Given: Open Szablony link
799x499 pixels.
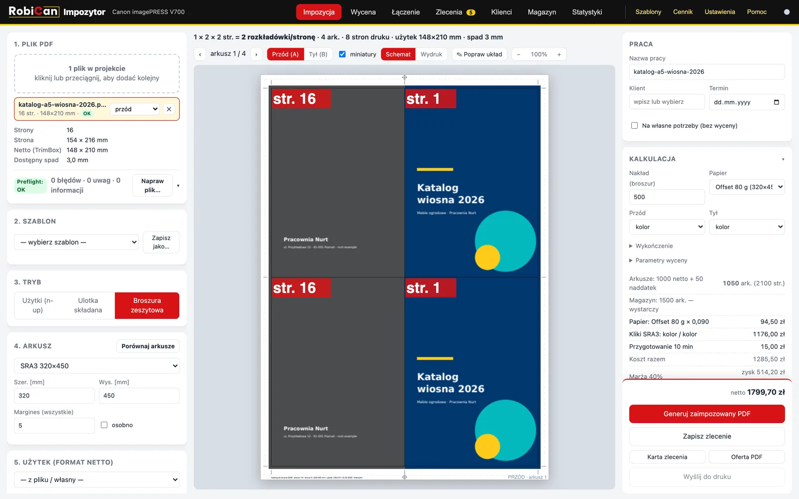Looking at the screenshot, I should point(648,12).
